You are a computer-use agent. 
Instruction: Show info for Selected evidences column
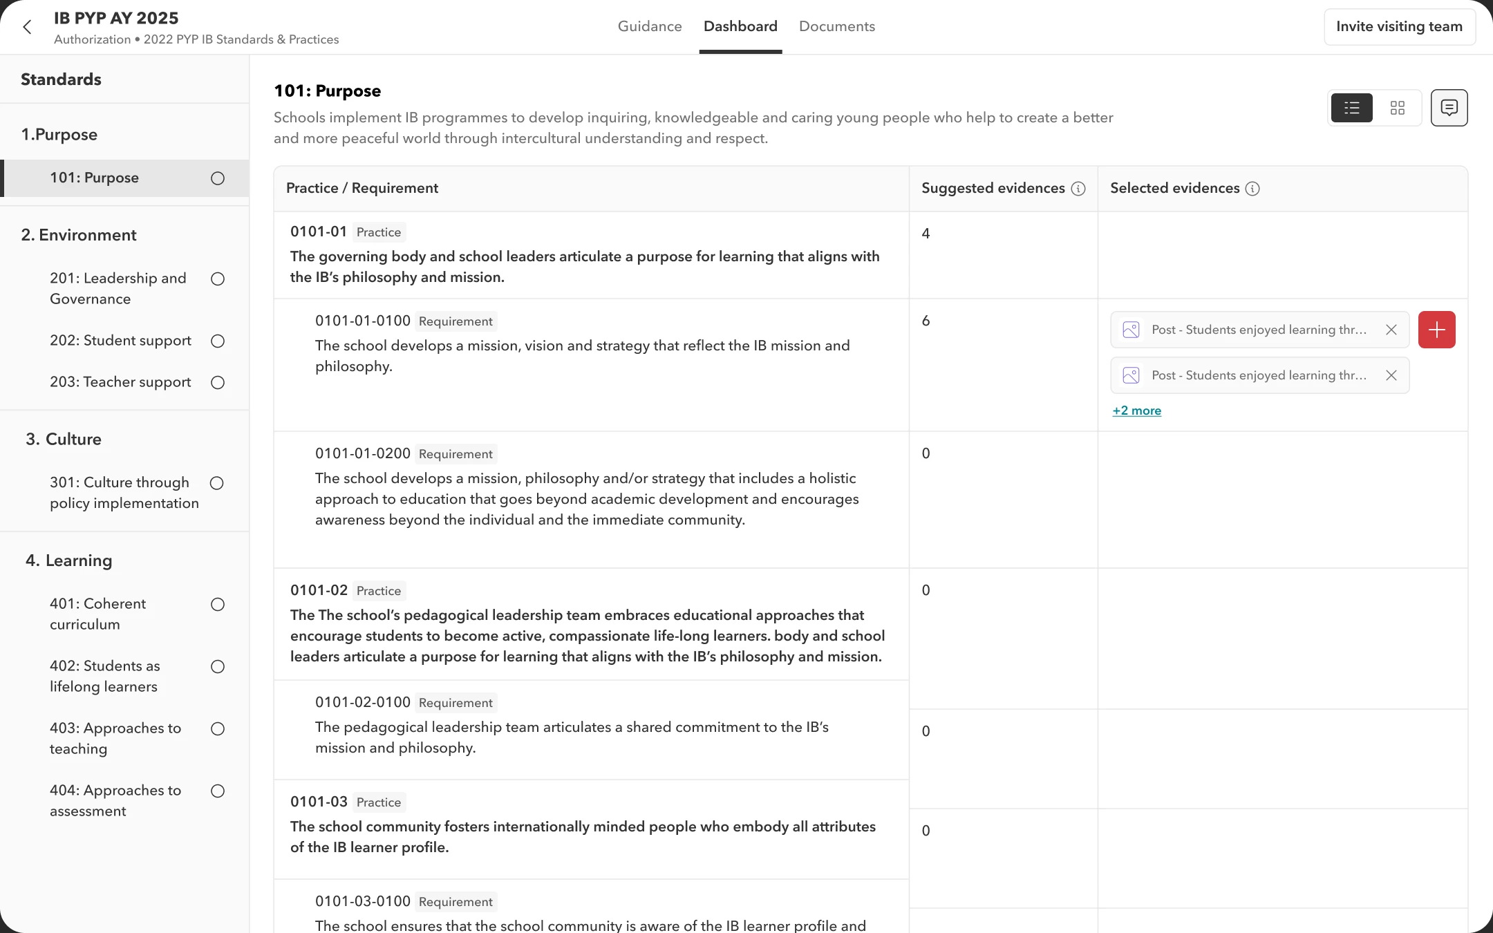1252,189
